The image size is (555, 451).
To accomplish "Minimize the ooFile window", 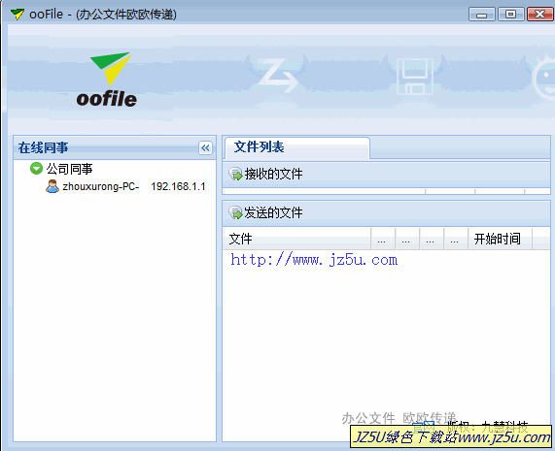I will point(481,15).
